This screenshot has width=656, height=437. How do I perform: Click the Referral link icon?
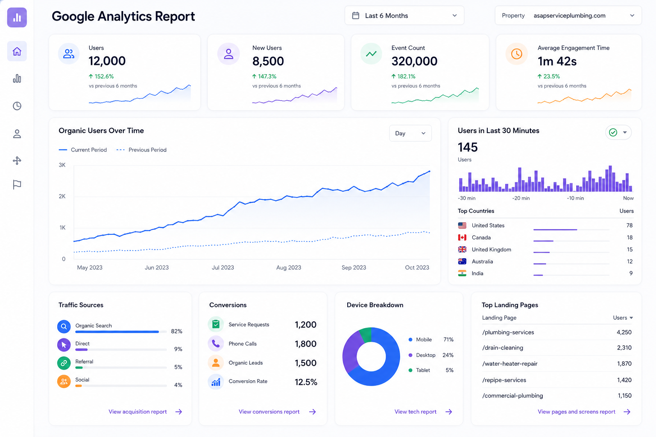coord(64,363)
